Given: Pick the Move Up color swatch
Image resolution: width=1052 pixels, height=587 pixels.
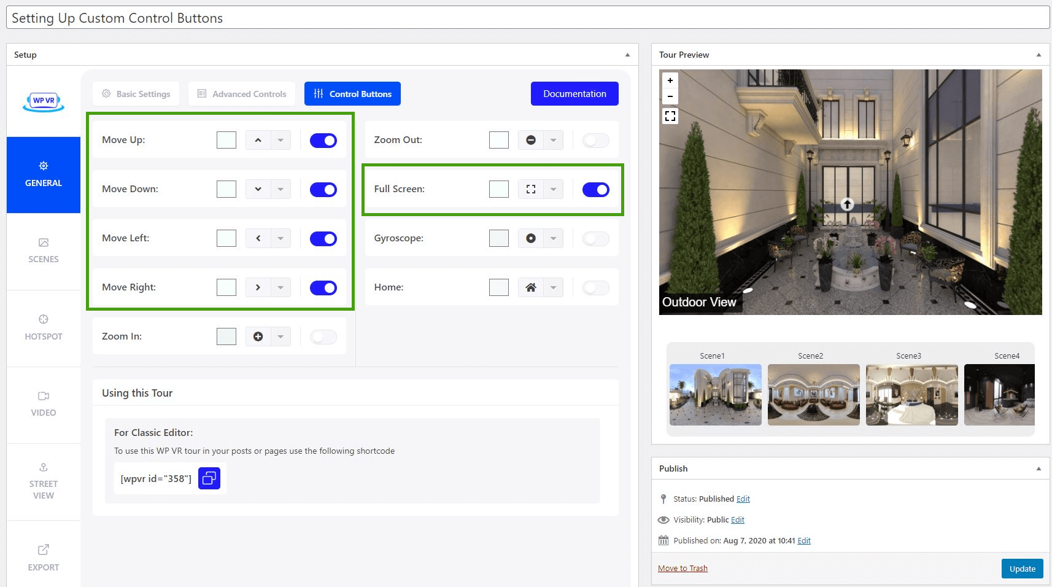Looking at the screenshot, I should coord(226,140).
